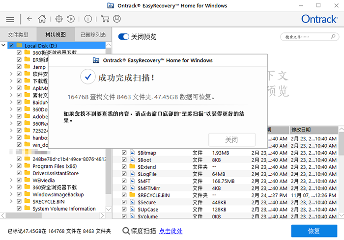This screenshot has height=240, width=344.
Task: Expand the $RECYCLE.BIN tree node
Action: coord(11,201)
